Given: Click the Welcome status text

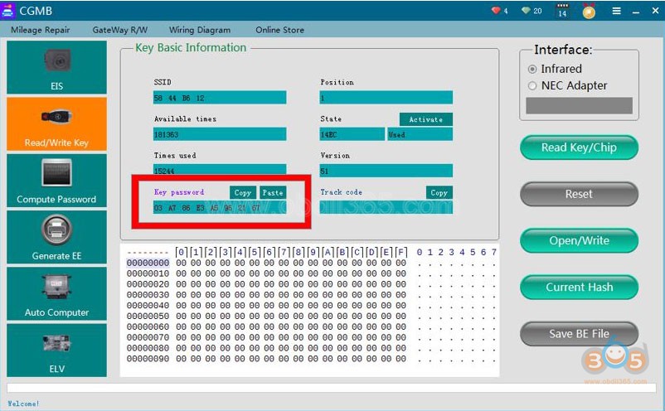Looking at the screenshot, I should coord(23,404).
